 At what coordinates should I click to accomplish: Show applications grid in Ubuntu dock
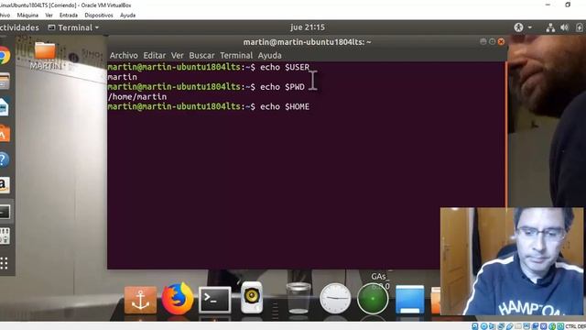point(4,263)
